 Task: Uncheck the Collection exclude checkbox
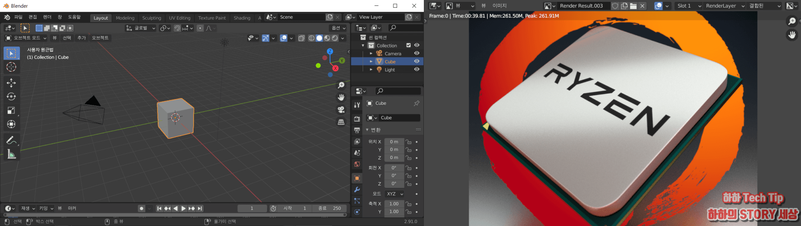[x=408, y=45]
